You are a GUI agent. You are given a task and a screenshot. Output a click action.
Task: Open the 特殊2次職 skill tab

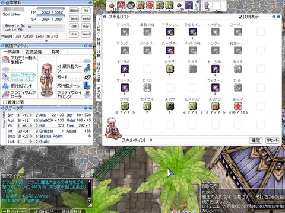point(99,72)
